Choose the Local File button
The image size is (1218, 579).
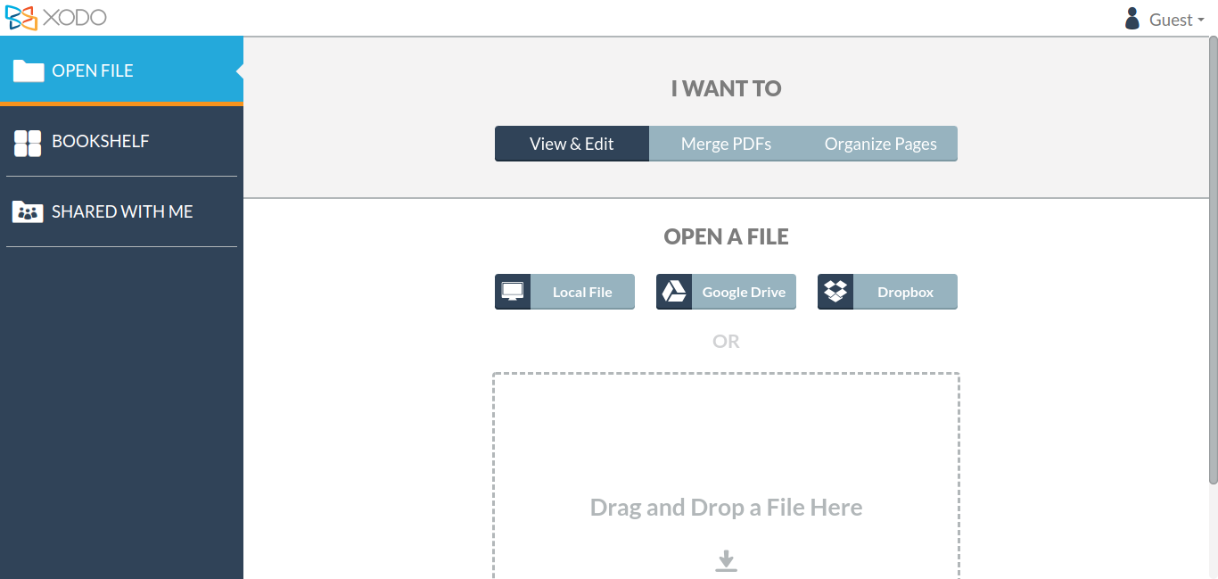pyautogui.click(x=564, y=292)
